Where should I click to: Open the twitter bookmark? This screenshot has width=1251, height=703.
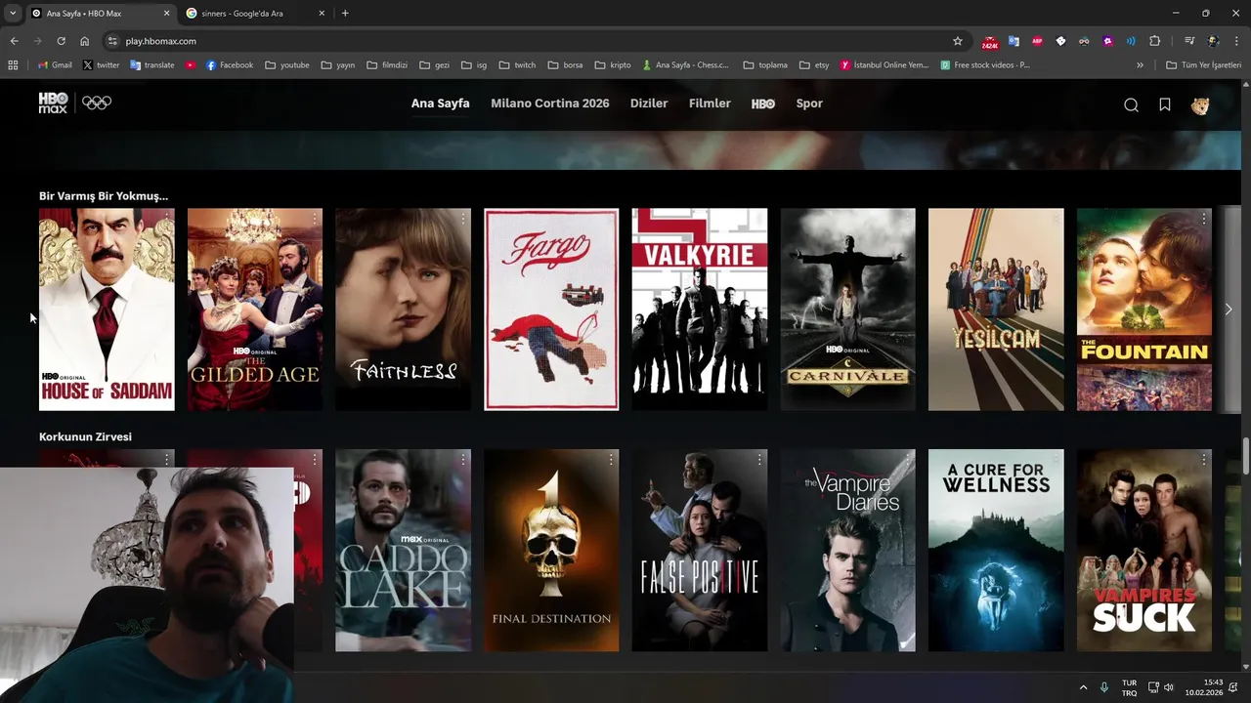(101, 65)
